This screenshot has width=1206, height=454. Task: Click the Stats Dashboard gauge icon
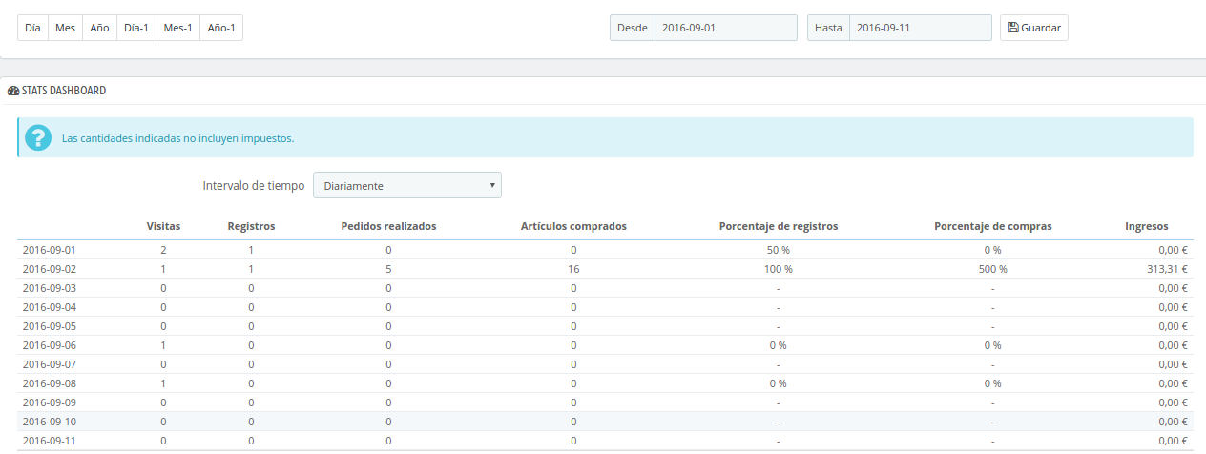pos(13,91)
